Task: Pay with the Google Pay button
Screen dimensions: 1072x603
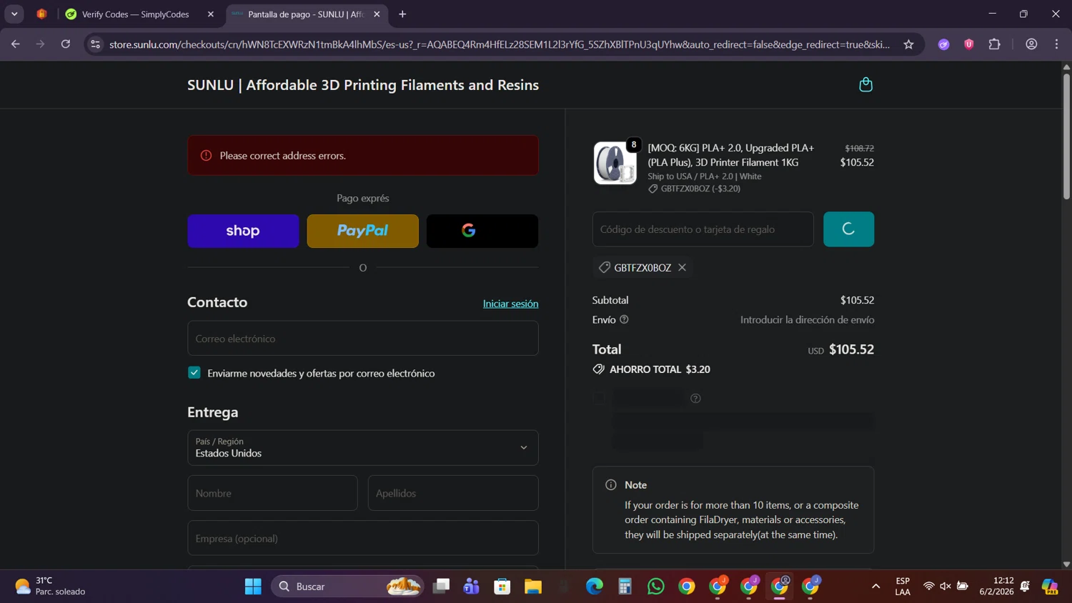Action: pyautogui.click(x=482, y=231)
